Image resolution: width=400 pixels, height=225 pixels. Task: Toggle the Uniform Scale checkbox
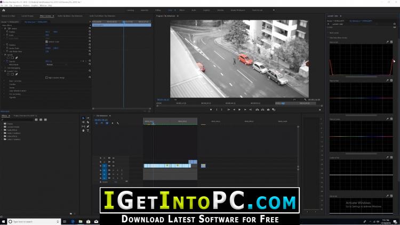click(47, 41)
